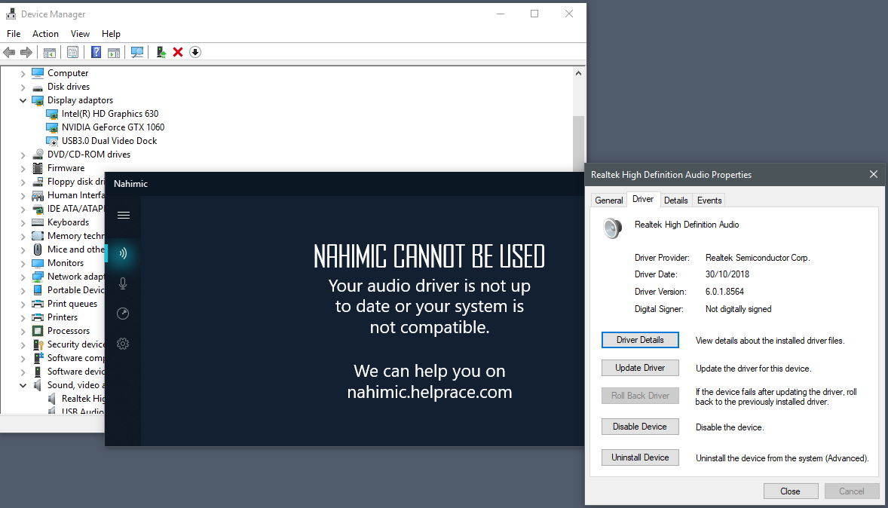The image size is (888, 508).
Task: Open the File menu
Action: pos(14,34)
